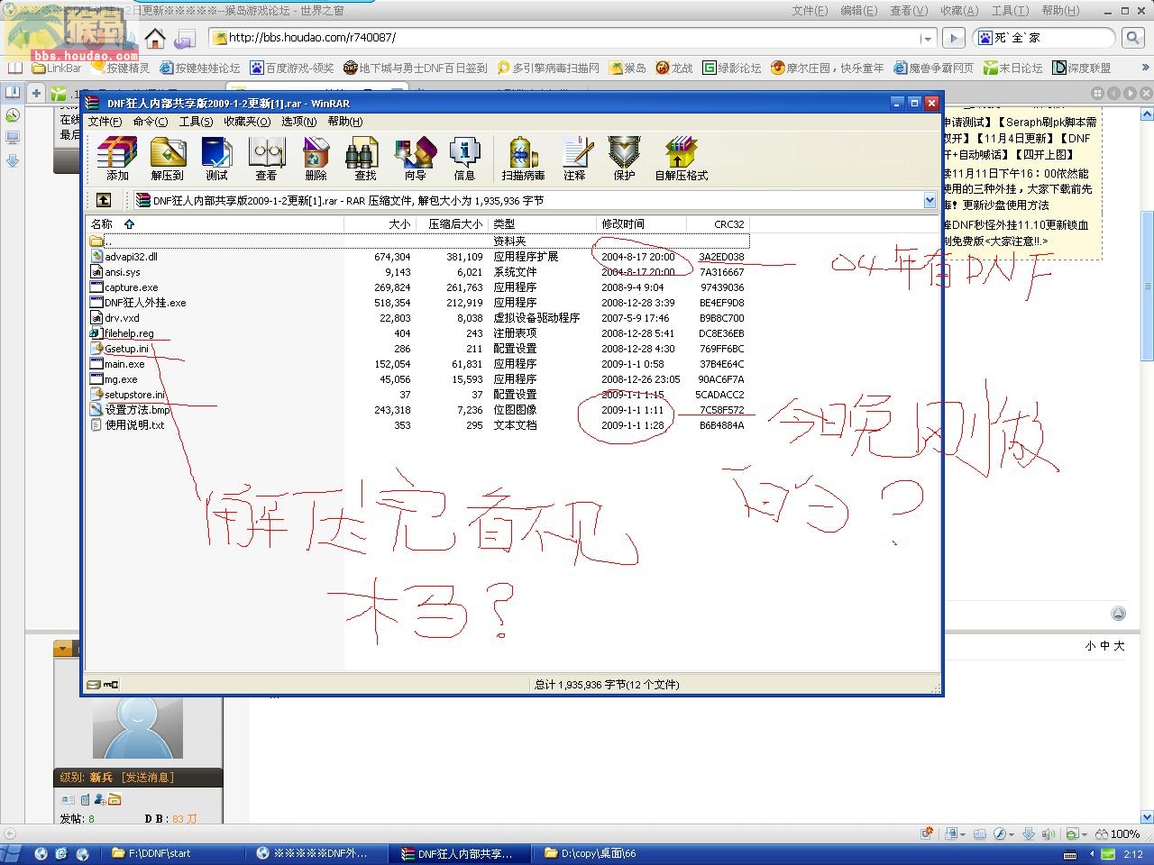Click the 解压到 (Extract To) icon
The height and width of the screenshot is (865, 1154).
[167, 159]
